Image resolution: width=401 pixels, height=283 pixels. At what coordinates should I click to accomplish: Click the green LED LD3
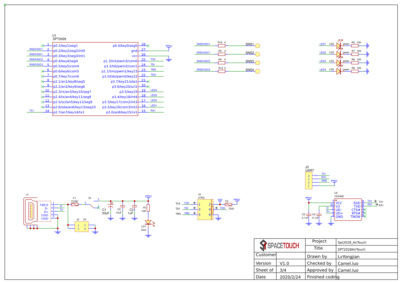coord(339,54)
